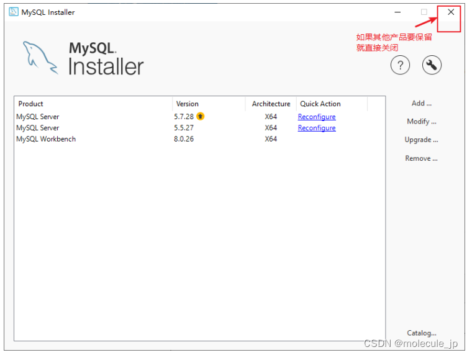
Task: Open the wrench settings icon
Action: pos(432,65)
